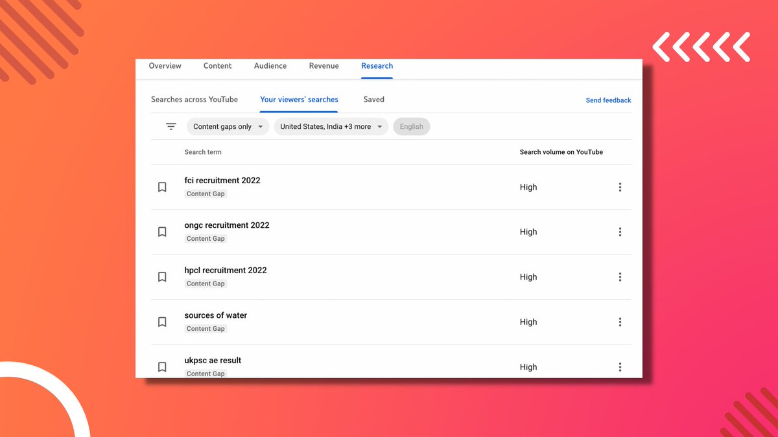Click the ongc recruitment 2022 search term
The width and height of the screenshot is (778, 437).
pyautogui.click(x=227, y=225)
